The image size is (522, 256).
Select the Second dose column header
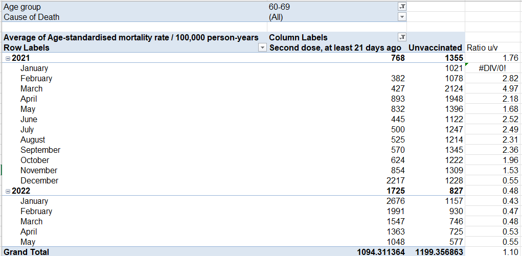click(337, 48)
